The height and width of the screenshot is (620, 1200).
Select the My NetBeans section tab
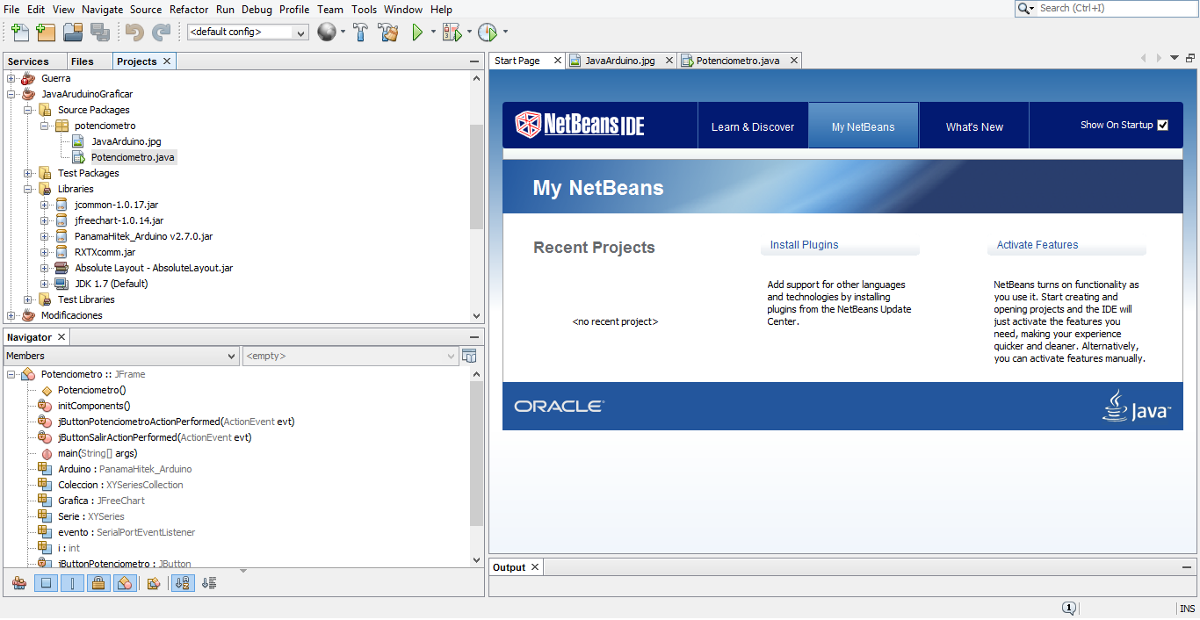coord(864,126)
